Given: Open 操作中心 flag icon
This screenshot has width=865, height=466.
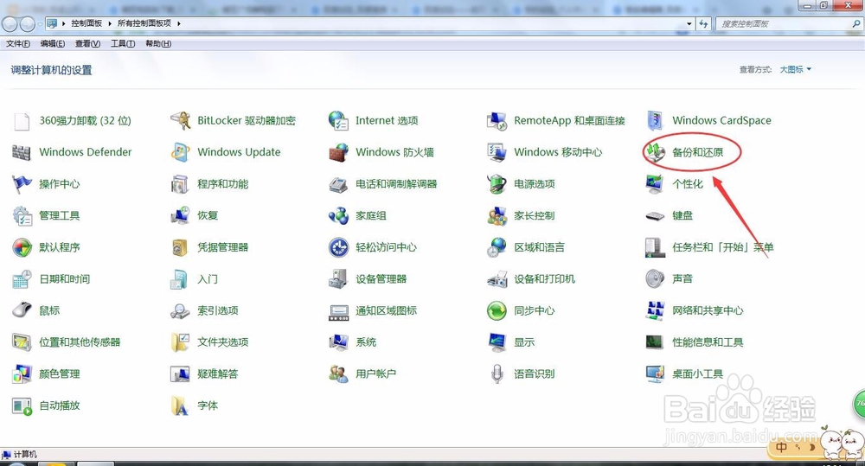Looking at the screenshot, I should pos(22,183).
